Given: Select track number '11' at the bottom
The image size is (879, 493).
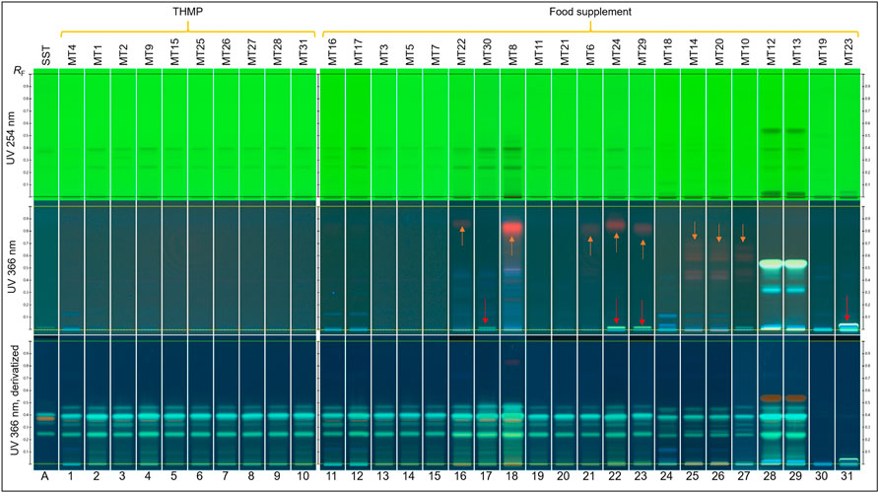Looking at the screenshot, I should pos(331,477).
